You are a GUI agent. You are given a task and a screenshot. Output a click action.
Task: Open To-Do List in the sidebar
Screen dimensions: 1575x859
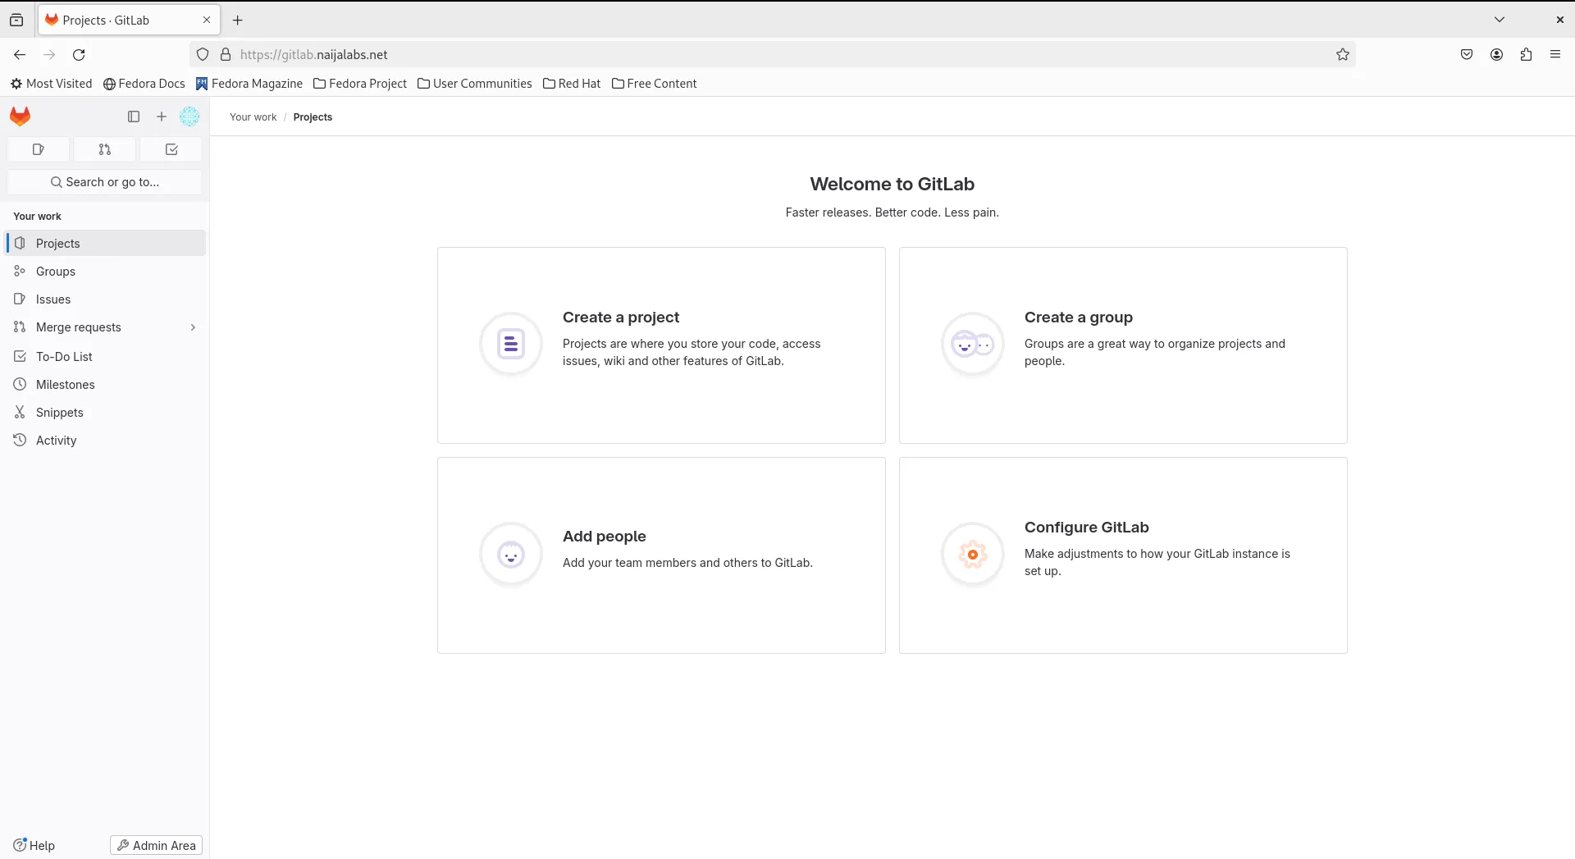[106, 357]
